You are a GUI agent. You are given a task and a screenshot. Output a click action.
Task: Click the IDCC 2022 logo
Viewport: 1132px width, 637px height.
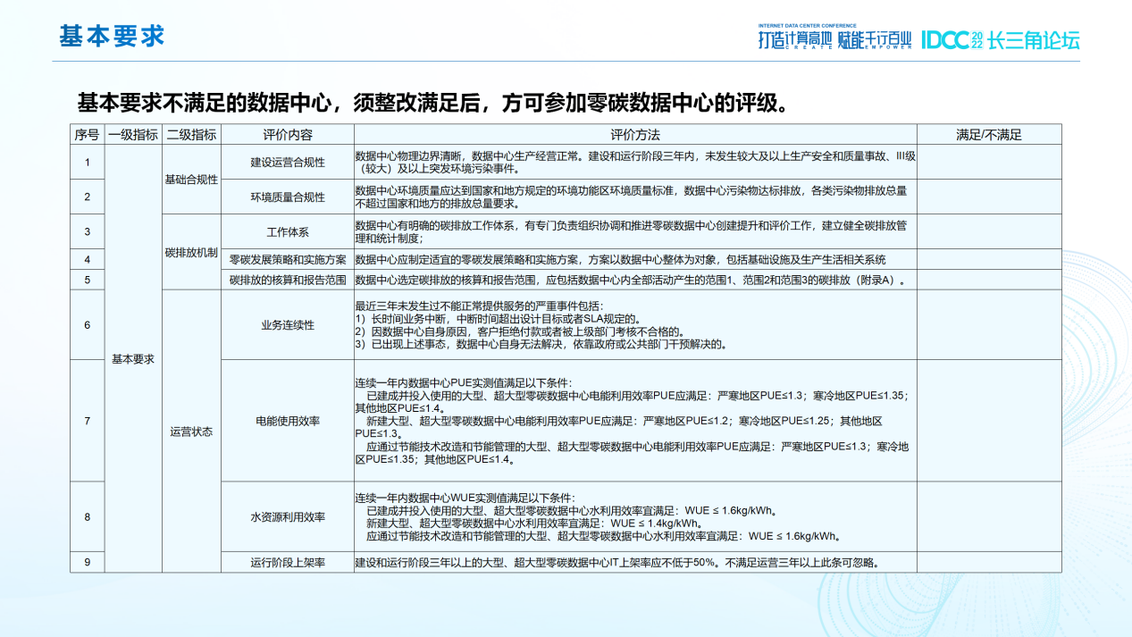click(x=952, y=39)
